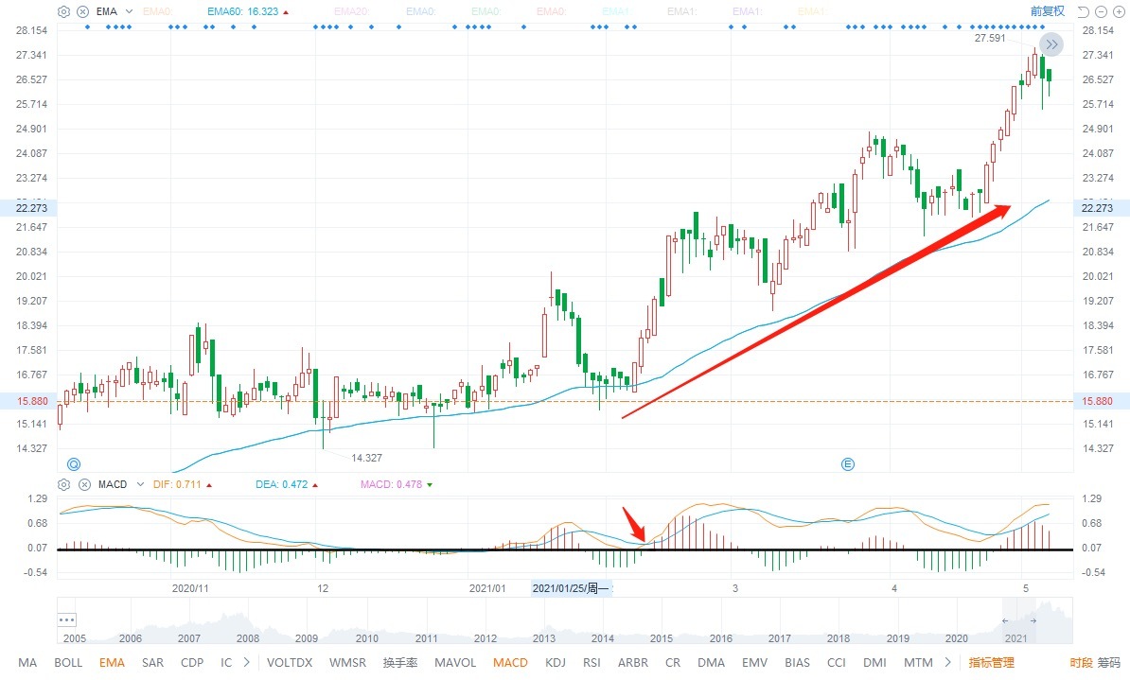Viewport: 1130px width, 680px height.
Task: Click the 前复权 price adjustment link
Action: 1047,11
